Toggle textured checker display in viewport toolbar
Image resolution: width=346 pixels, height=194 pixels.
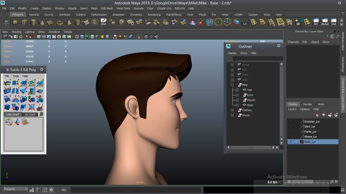[97, 37]
